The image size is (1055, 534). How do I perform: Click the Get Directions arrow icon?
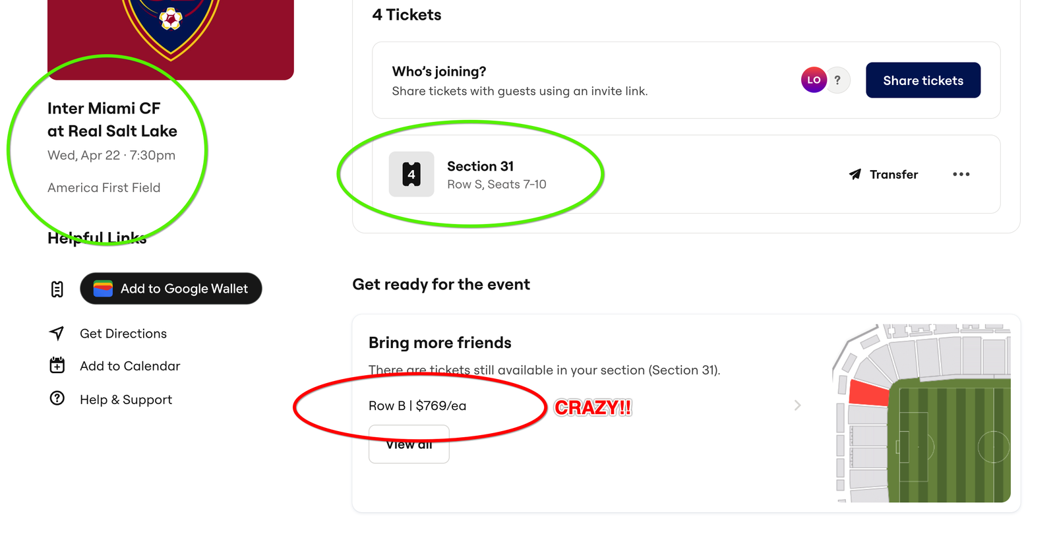(57, 333)
